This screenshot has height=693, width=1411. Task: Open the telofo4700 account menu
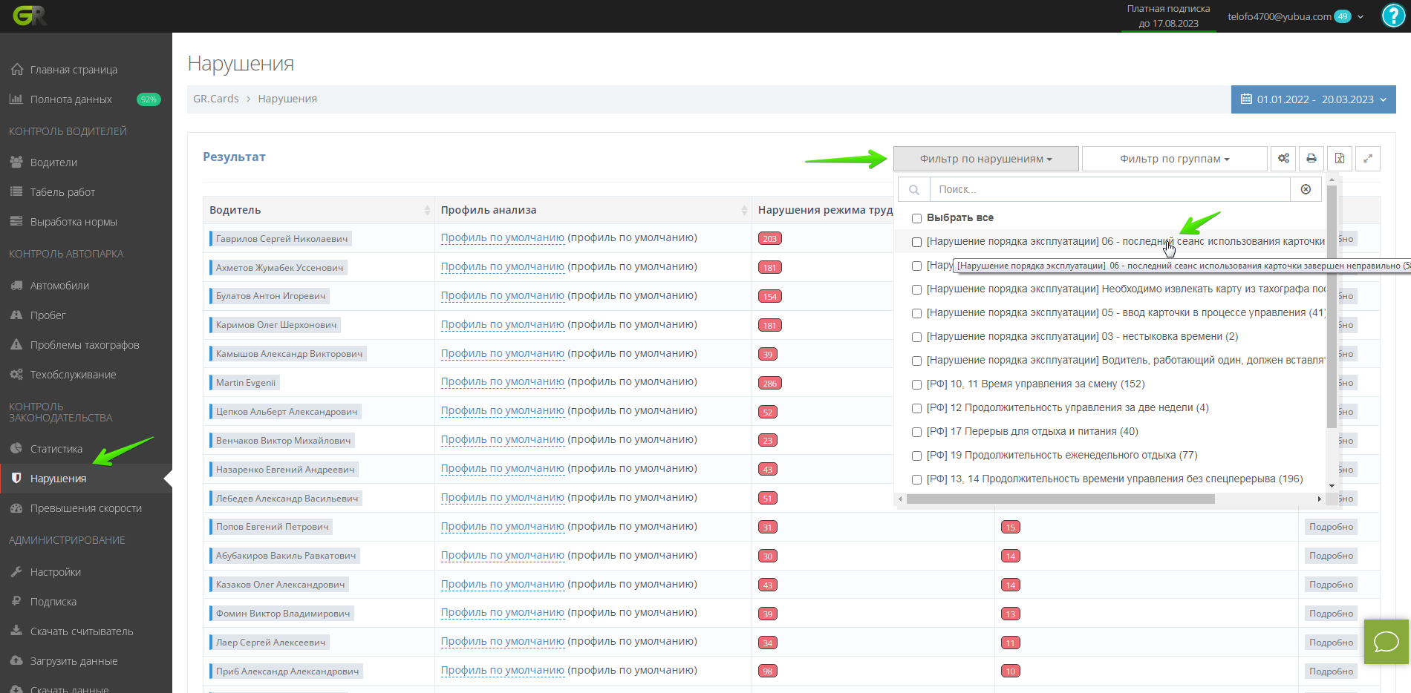[x=1295, y=16]
